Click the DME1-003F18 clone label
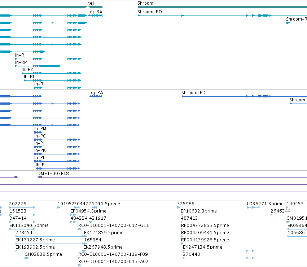This screenshot has width=307, height=267. click(x=53, y=174)
